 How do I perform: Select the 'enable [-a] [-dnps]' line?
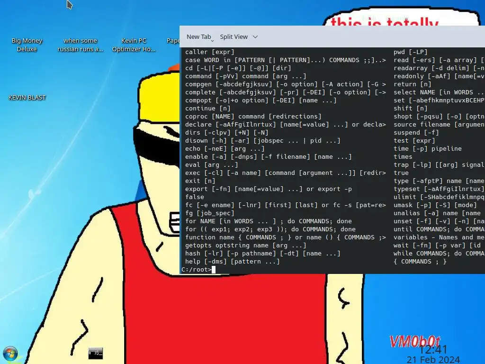[x=269, y=156]
